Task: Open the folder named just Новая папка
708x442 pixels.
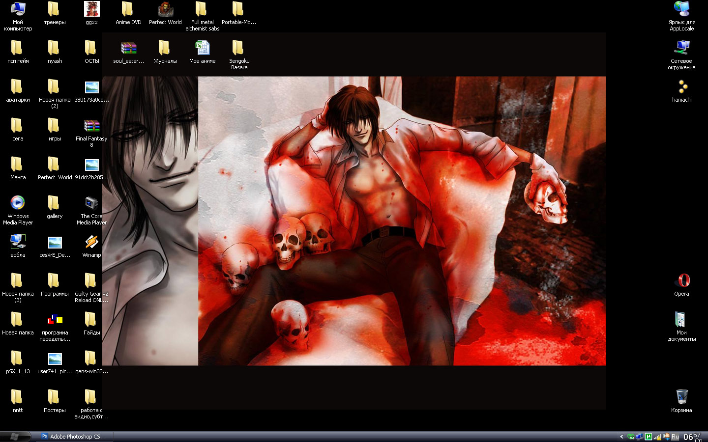Action: (18, 324)
